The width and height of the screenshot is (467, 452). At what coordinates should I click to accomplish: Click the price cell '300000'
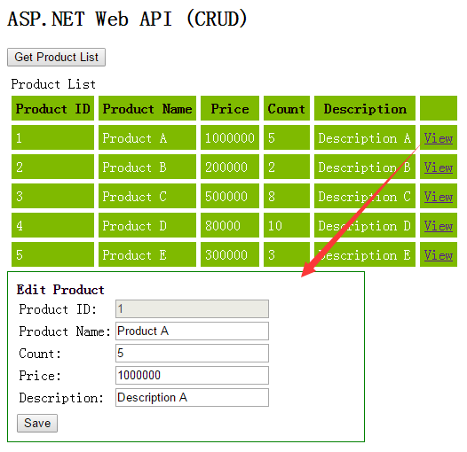point(230,254)
